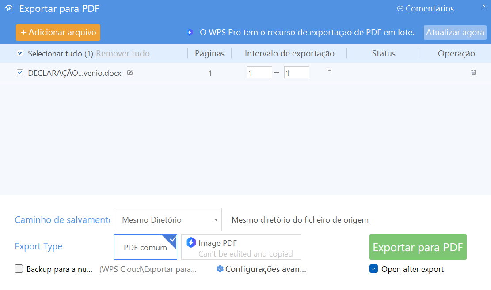This screenshot has width=491, height=290.
Task: Delete the file row using the trash icon
Action: [x=474, y=73]
